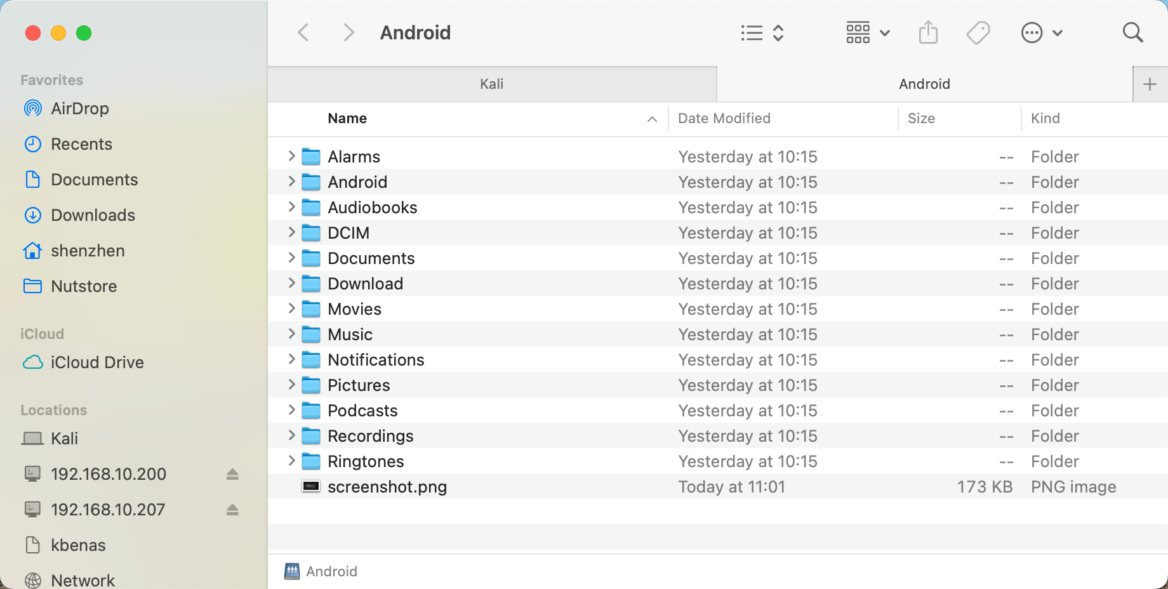Select the Notifications folder icon
The height and width of the screenshot is (589, 1168).
click(x=311, y=360)
